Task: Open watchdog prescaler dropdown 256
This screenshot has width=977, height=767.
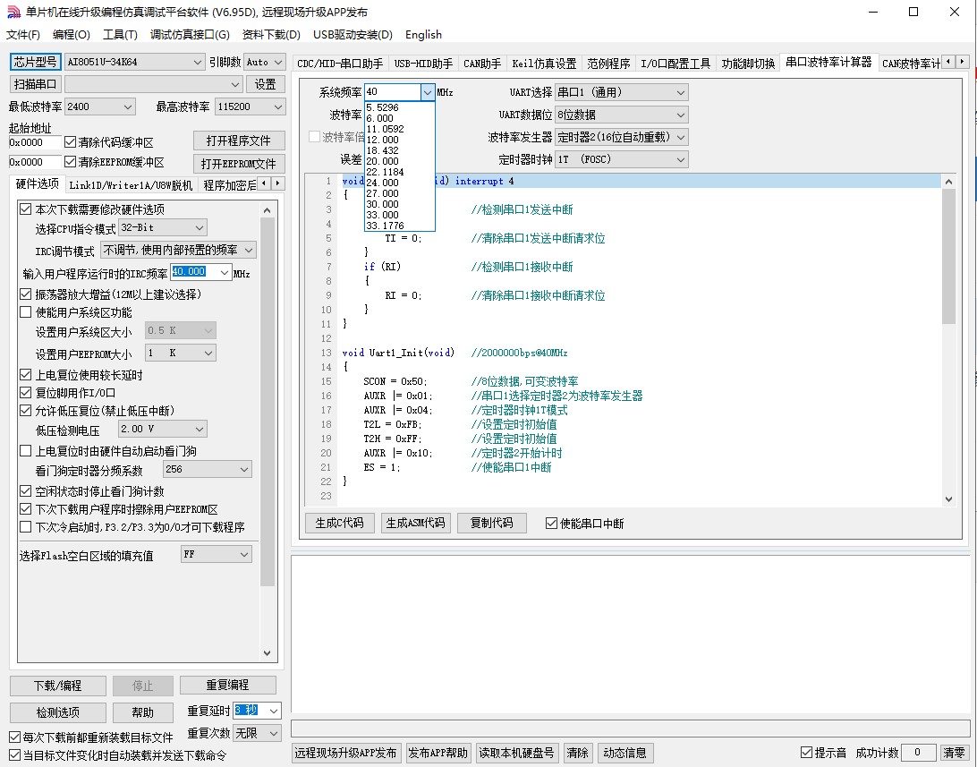Action: (x=208, y=469)
